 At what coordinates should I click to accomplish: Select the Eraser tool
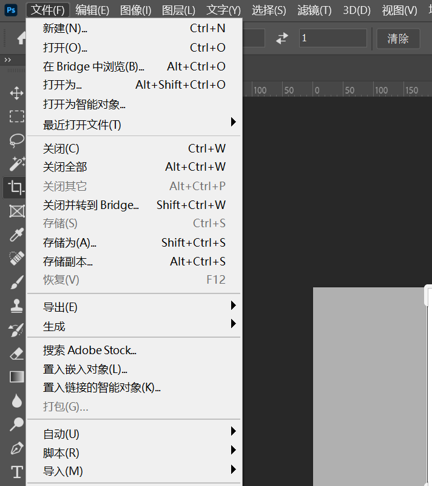click(x=16, y=354)
